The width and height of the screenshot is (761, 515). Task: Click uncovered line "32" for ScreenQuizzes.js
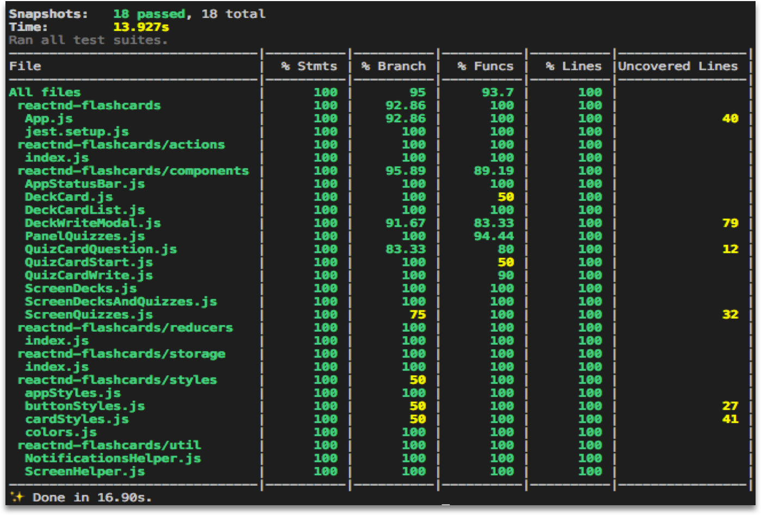click(x=730, y=314)
